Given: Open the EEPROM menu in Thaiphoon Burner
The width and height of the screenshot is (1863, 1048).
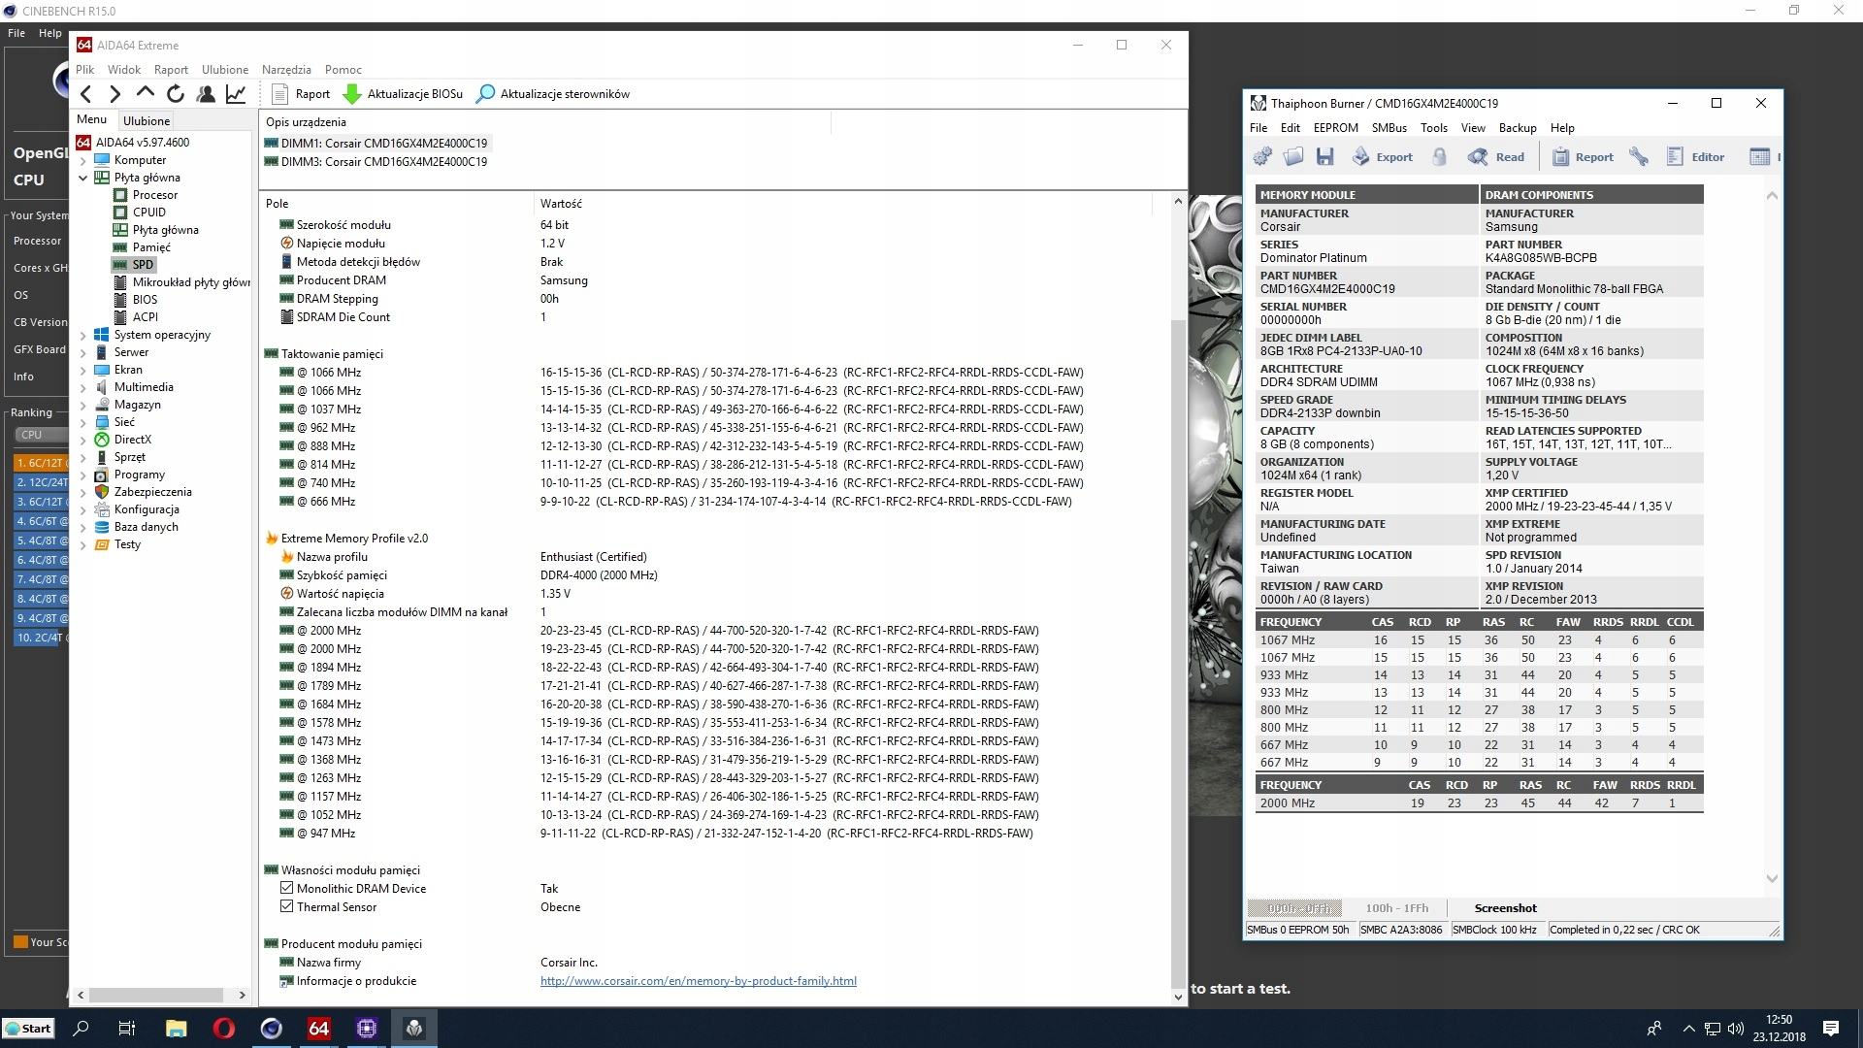Looking at the screenshot, I should [1335, 128].
